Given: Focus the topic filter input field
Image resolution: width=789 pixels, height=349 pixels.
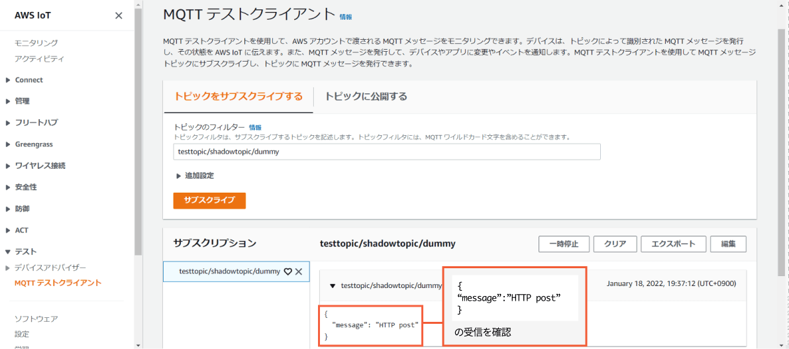Looking at the screenshot, I should [386, 152].
